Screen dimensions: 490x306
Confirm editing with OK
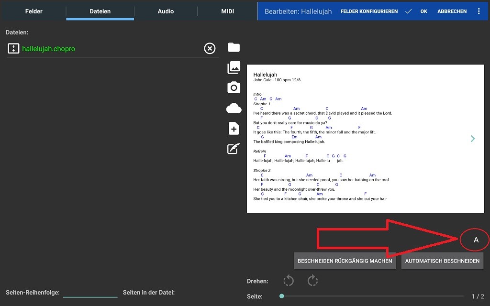pyautogui.click(x=424, y=11)
